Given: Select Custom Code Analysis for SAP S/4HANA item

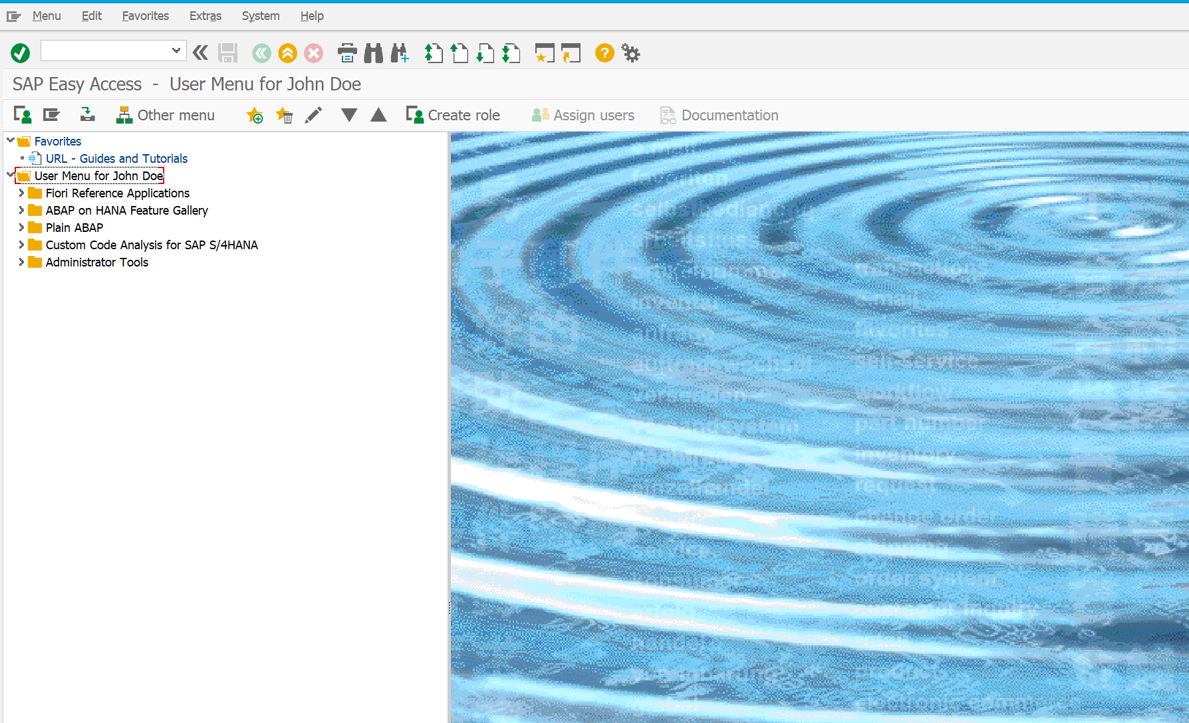Looking at the screenshot, I should click(x=152, y=245).
